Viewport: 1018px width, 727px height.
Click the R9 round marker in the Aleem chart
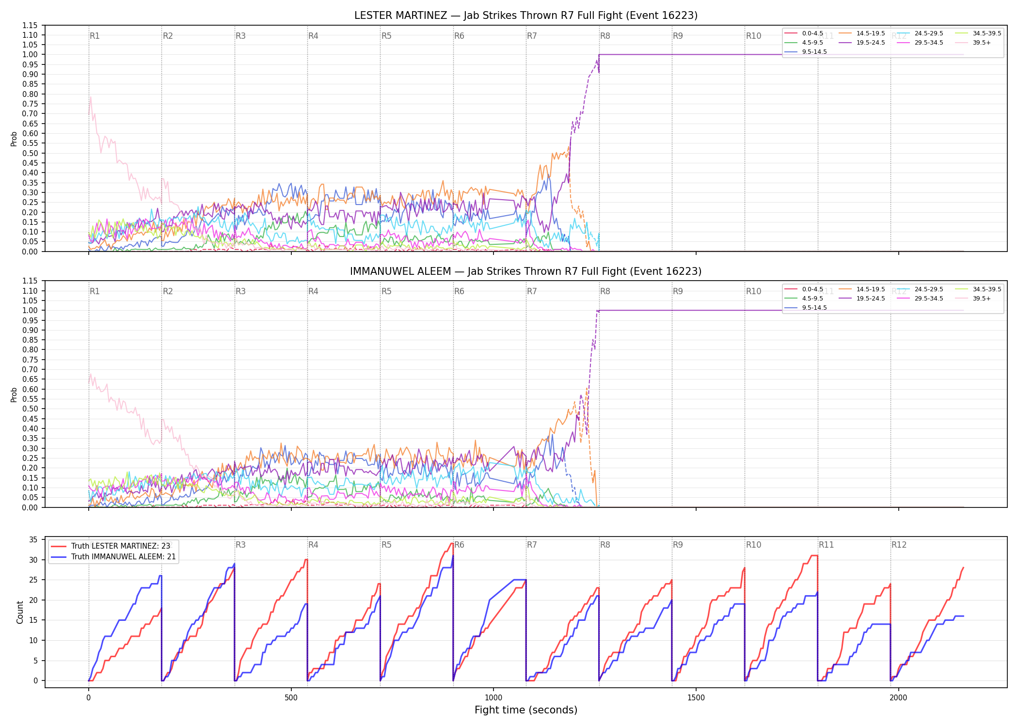coord(678,291)
